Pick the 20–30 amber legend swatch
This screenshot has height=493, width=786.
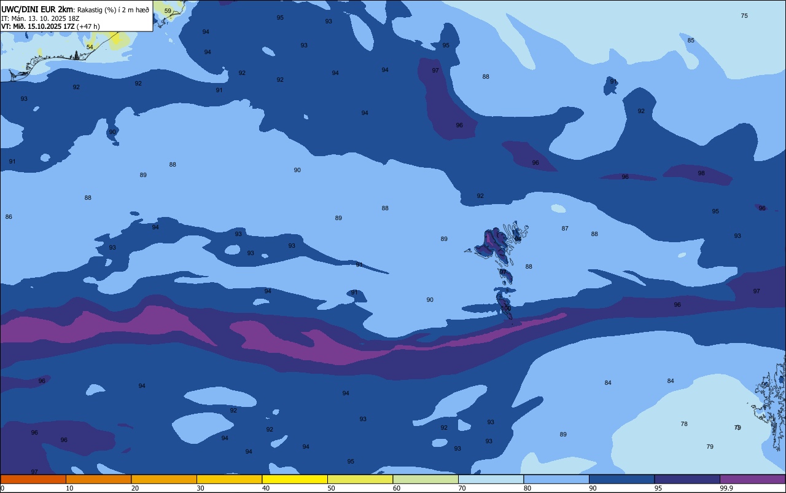(164, 479)
